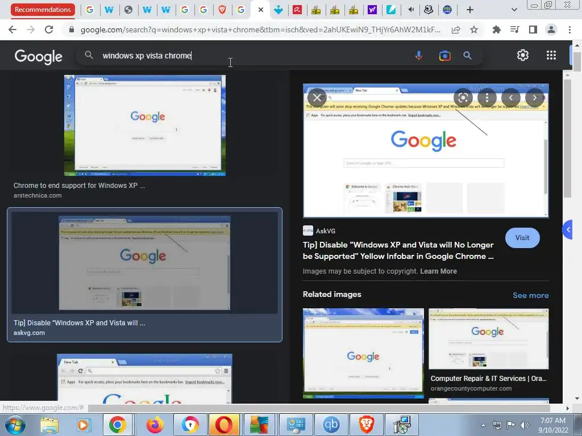Close the active tab
This screenshot has height=436, width=582.
pyautogui.click(x=260, y=10)
